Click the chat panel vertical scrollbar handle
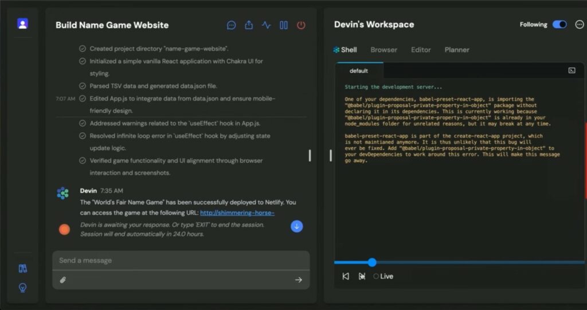 coord(310,156)
